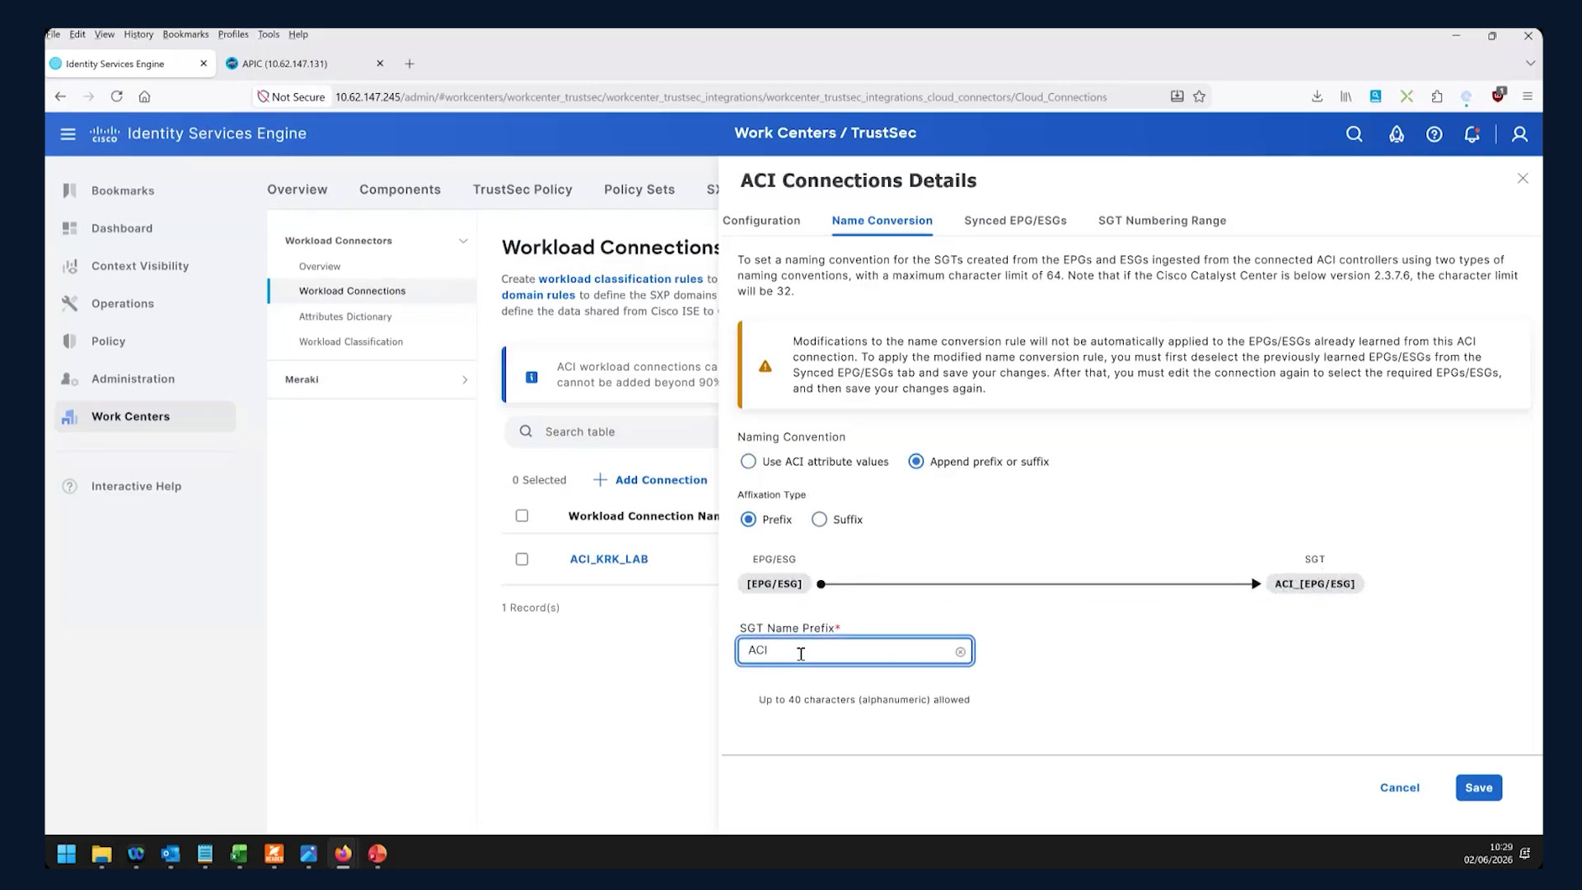1582x890 pixels.
Task: Open the Firefox application menu icon
Action: [1527, 96]
